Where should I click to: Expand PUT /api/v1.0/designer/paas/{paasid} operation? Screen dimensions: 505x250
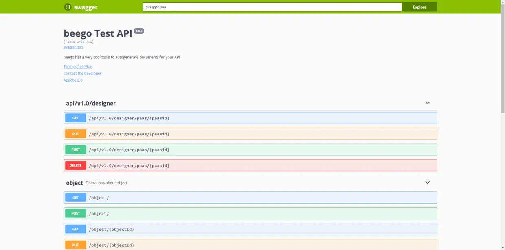250,134
